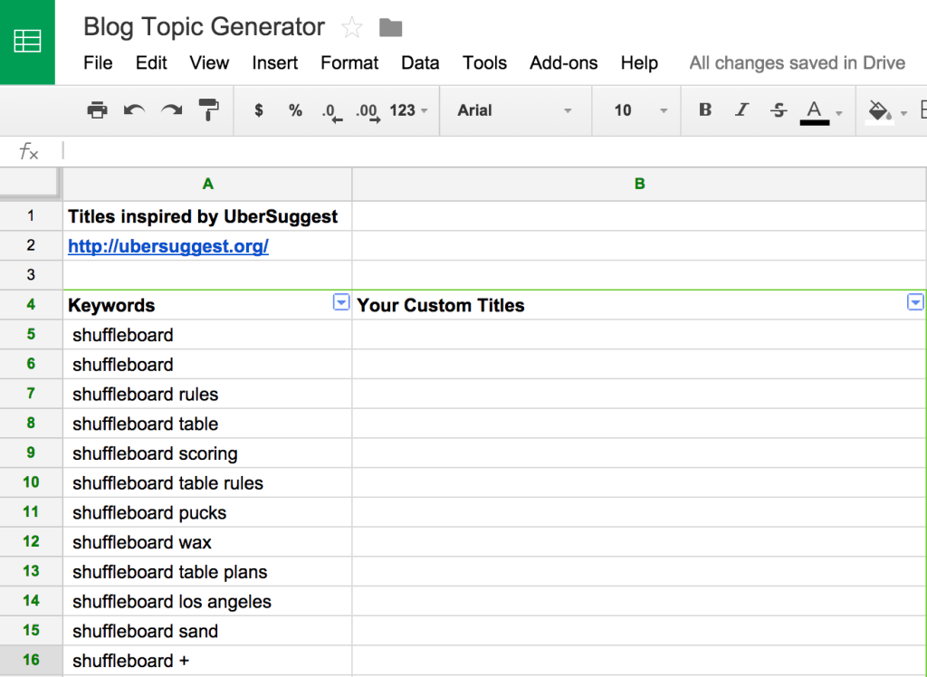Click the Redo arrow
This screenshot has width=927, height=677.
171,110
